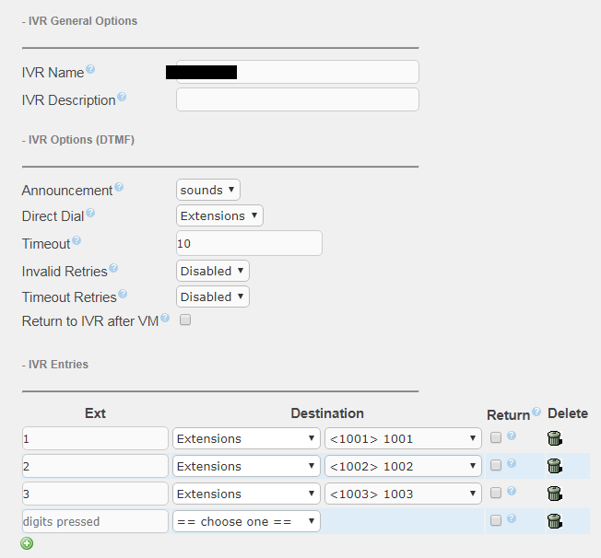Viewport: 601px width, 558px height.
Task: Open the Timeout Retries dropdown
Action: 212,296
